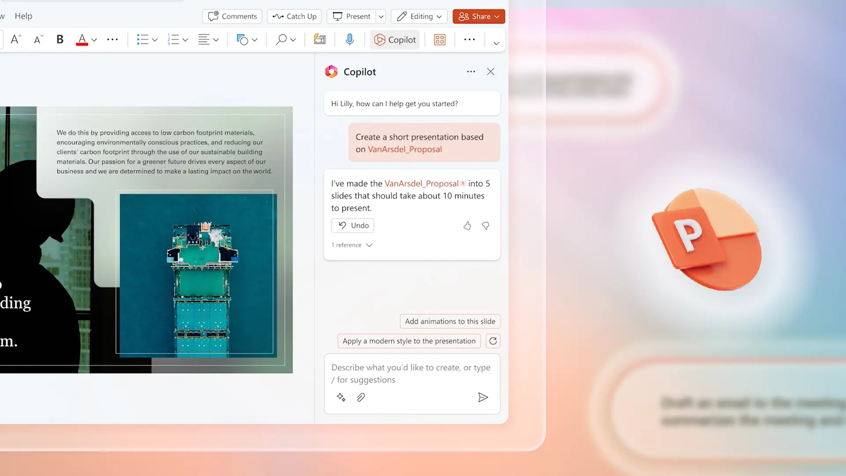Open the font color dropdown arrow
The image size is (846, 476).
[x=94, y=40]
